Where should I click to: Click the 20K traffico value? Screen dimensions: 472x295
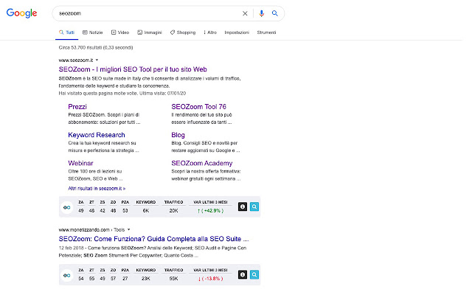tap(173, 211)
